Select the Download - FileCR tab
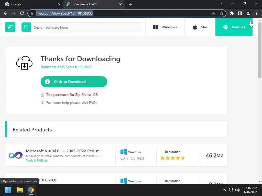The image size is (262, 196). tap(94, 4)
